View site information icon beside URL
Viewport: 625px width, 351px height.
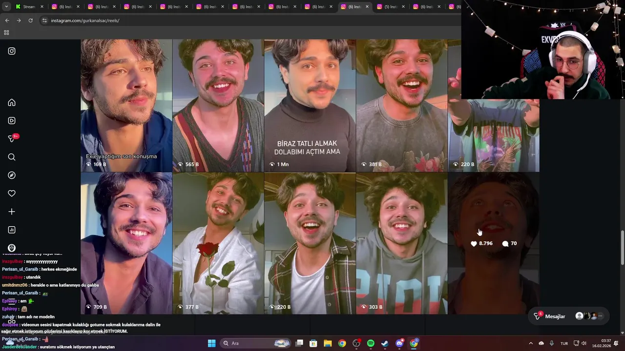point(44,20)
